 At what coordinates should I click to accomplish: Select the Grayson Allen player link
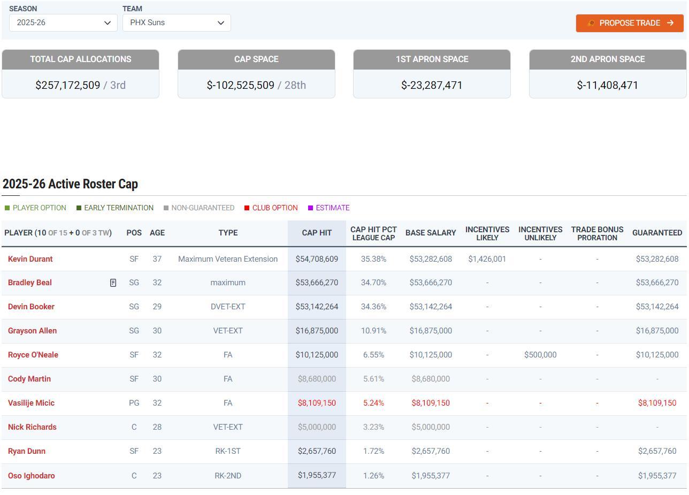click(32, 331)
